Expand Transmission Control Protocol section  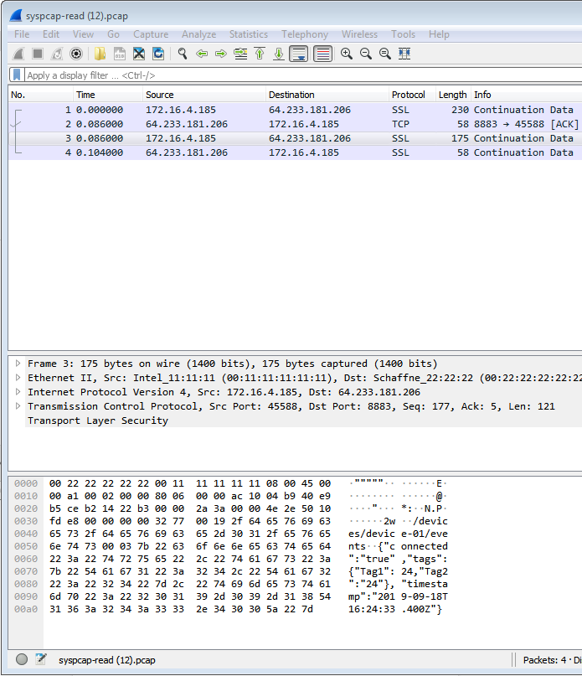tap(18, 406)
